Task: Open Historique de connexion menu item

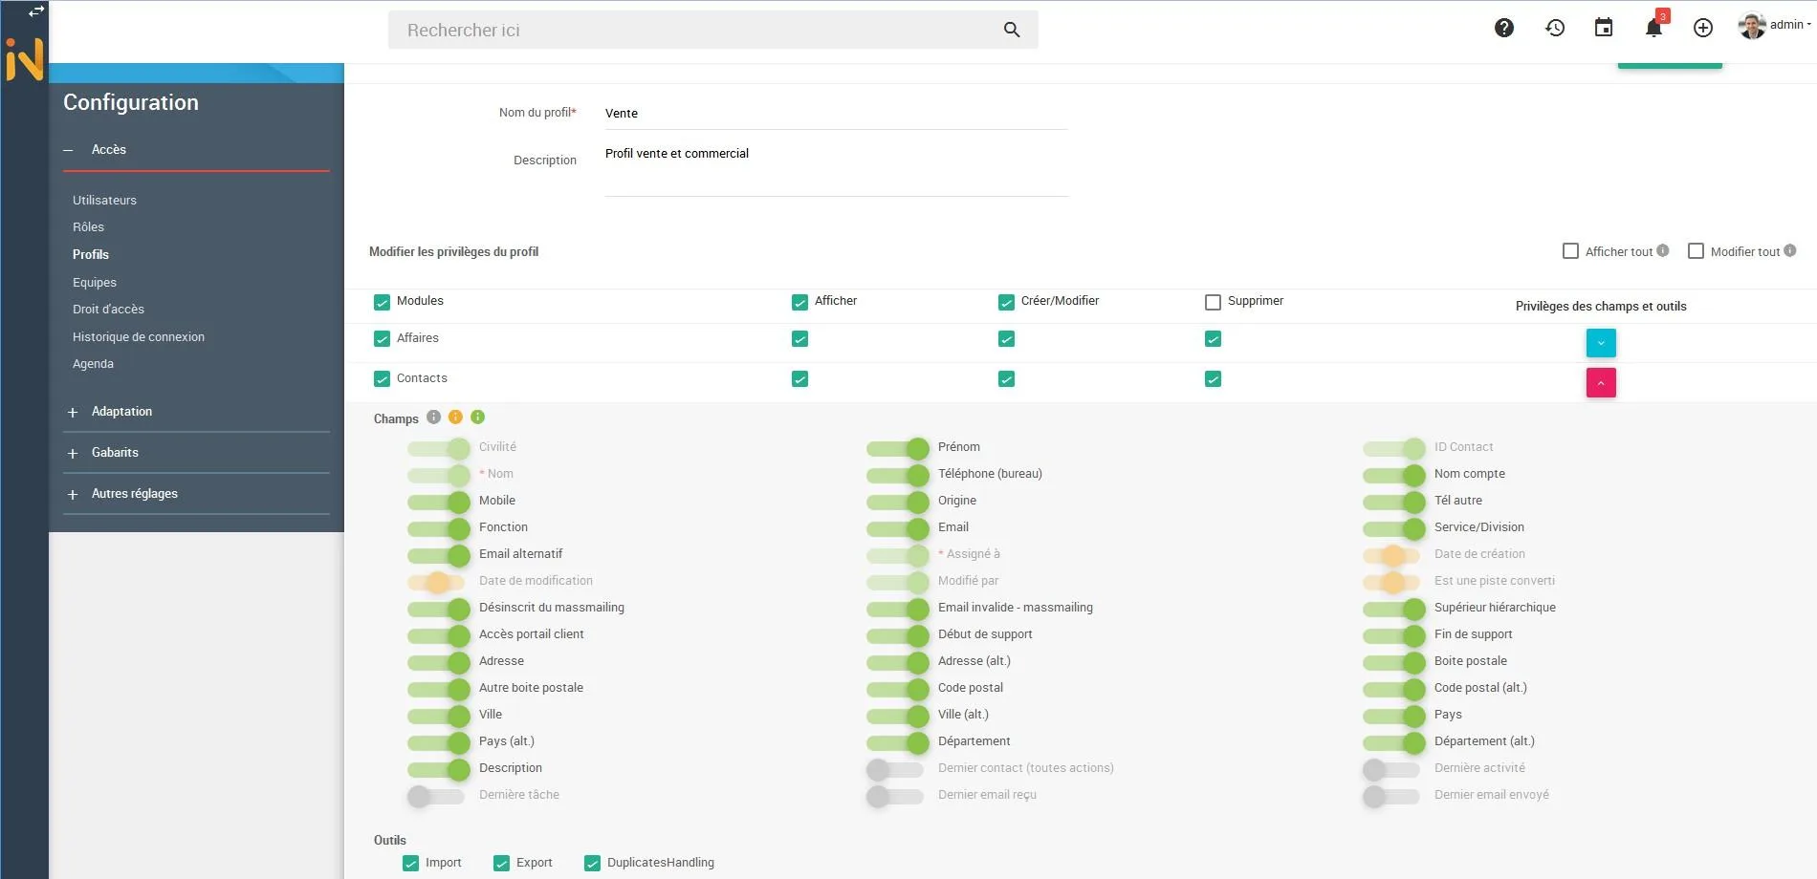Action: [139, 336]
